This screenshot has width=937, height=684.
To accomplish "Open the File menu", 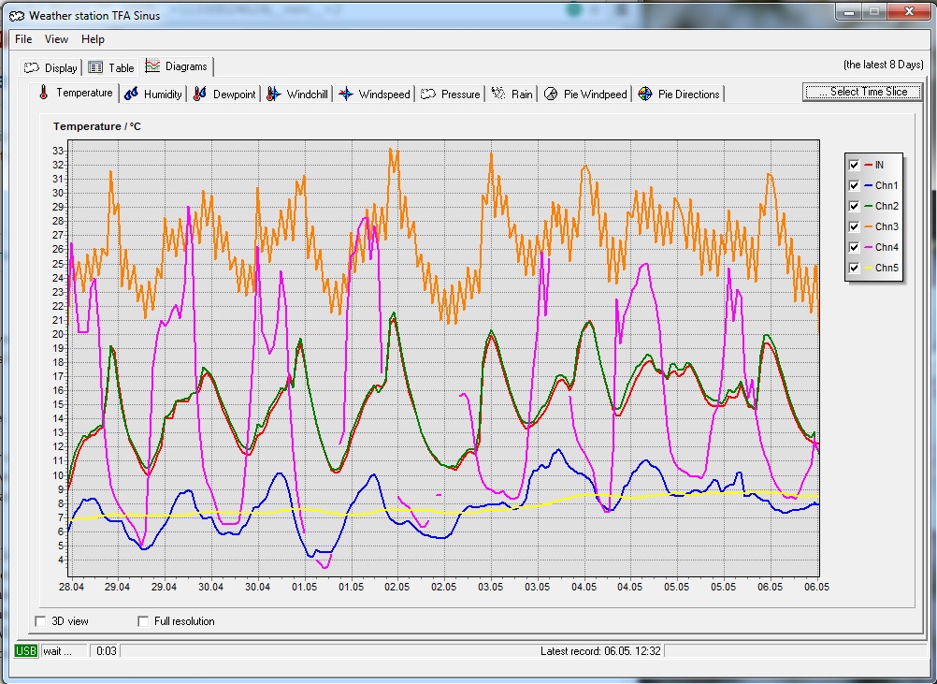I will coord(23,39).
